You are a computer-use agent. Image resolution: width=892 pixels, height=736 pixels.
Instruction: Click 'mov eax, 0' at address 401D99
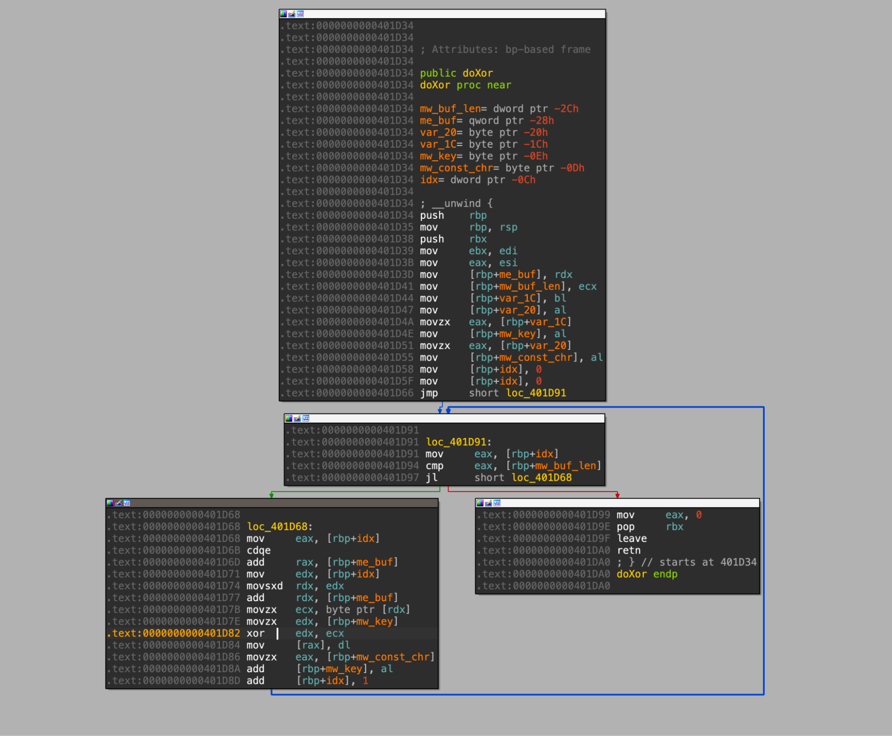(660, 515)
